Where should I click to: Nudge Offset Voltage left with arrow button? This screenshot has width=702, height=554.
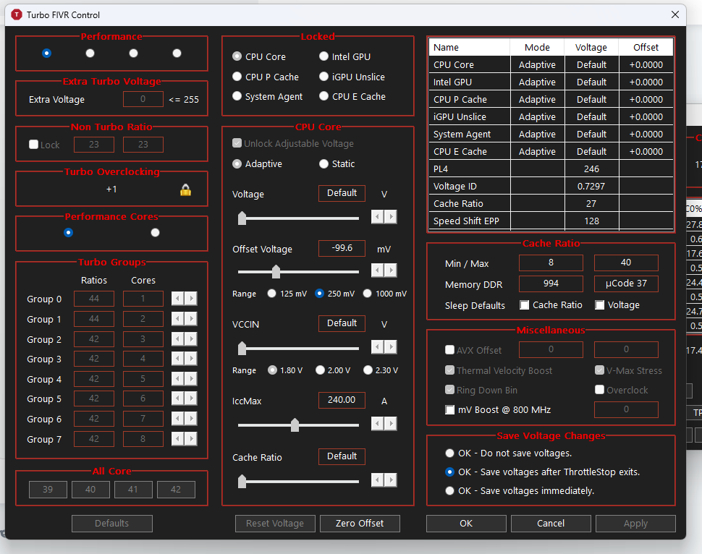tap(377, 270)
